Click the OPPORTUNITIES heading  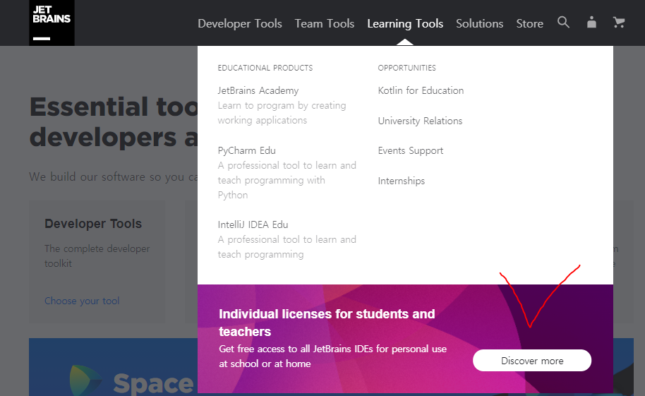[x=406, y=68]
